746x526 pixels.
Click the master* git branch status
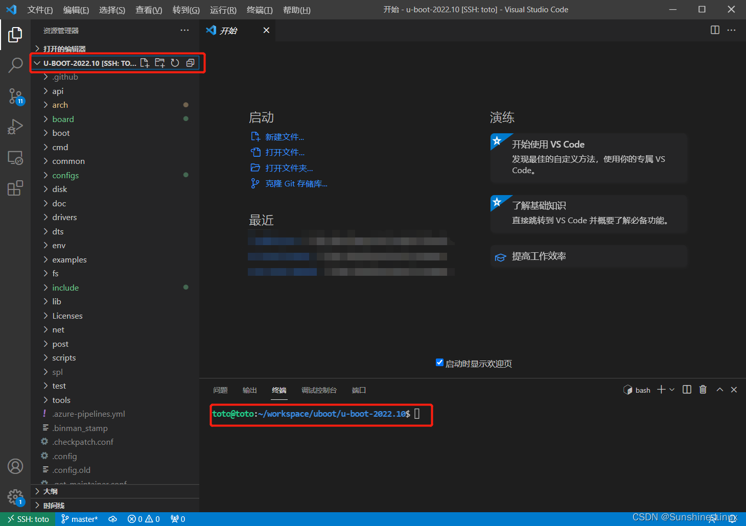(x=79, y=519)
